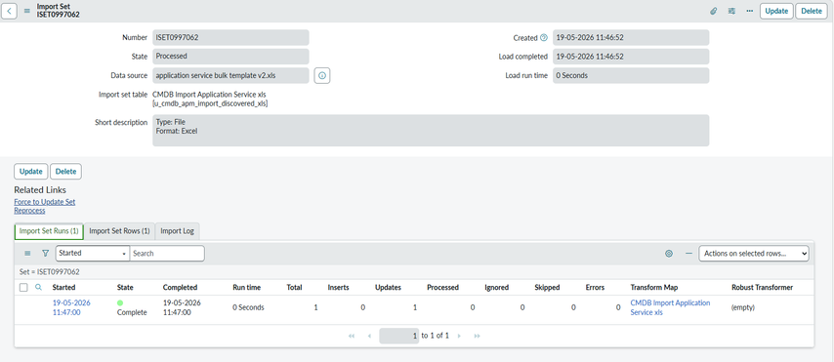Screen dimensions: 834x362
Task: Sort by the Processed column header
Action: click(x=442, y=287)
